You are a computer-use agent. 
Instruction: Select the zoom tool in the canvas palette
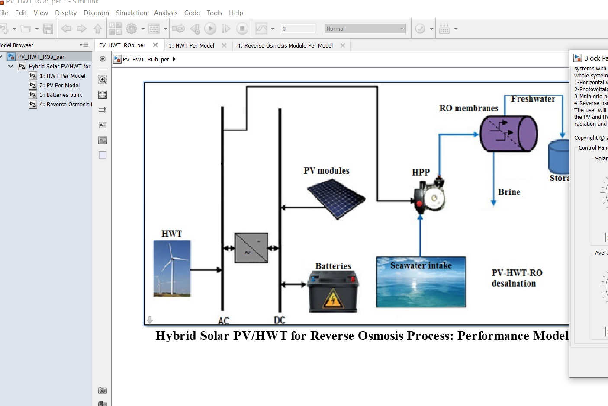tap(102, 80)
